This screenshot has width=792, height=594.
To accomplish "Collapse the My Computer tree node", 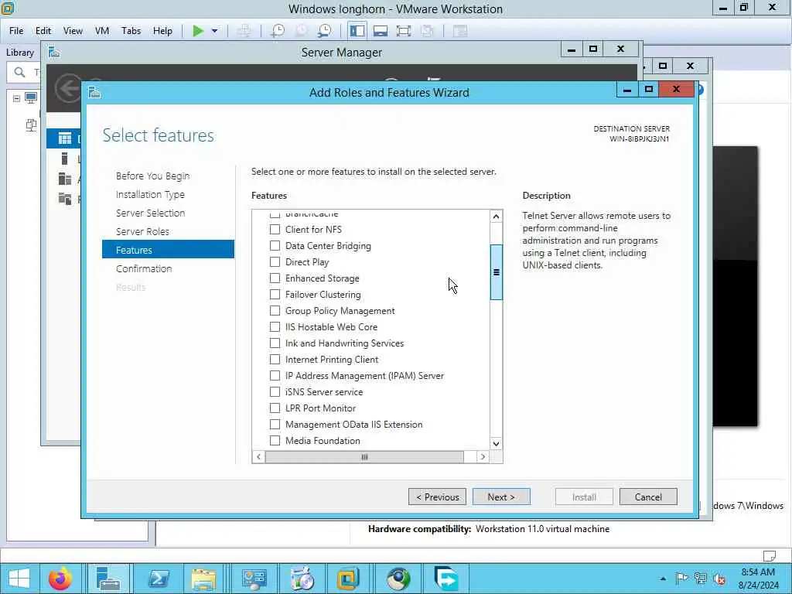I will click(17, 98).
